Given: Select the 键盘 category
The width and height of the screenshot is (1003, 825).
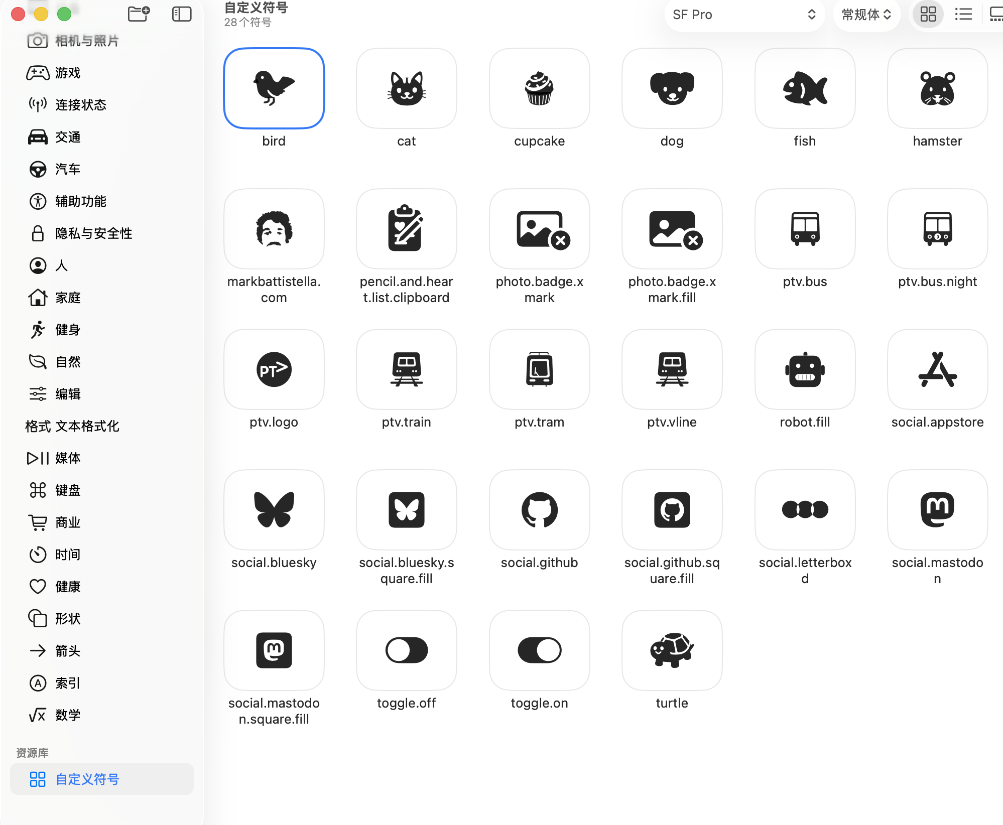Looking at the screenshot, I should point(102,490).
